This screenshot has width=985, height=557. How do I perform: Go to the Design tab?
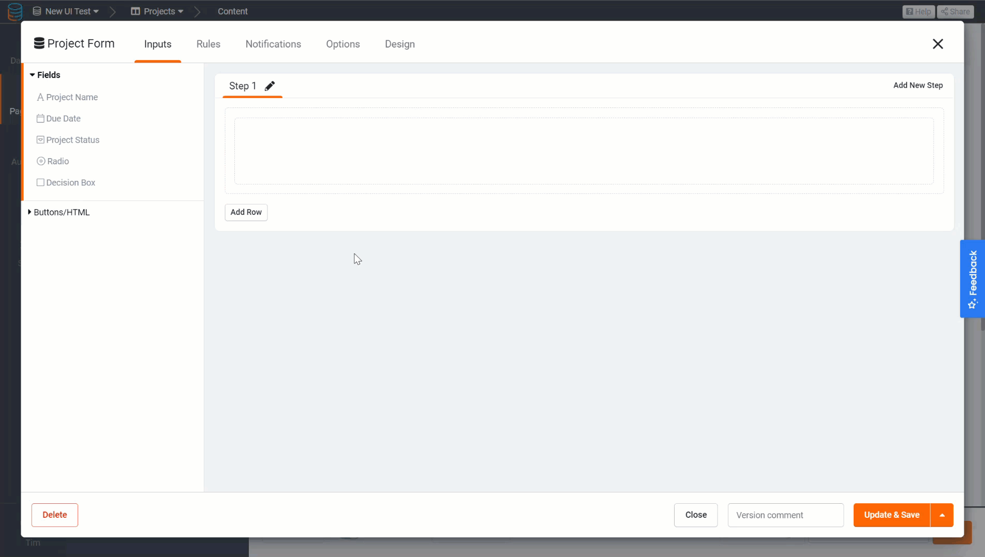click(400, 44)
